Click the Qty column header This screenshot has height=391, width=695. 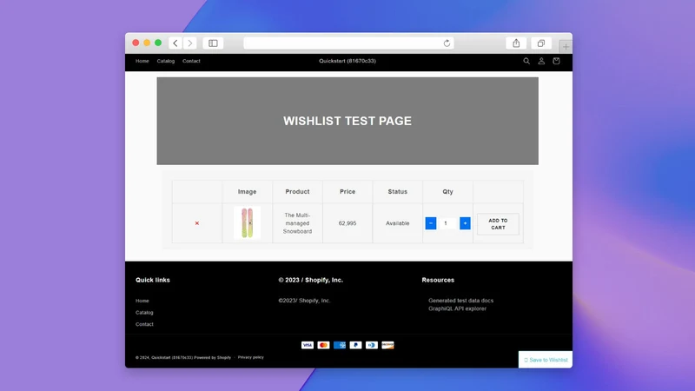(447, 191)
